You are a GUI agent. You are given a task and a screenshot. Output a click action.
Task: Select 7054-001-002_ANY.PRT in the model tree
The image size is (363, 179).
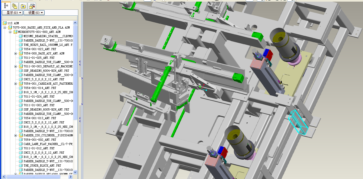point(40,140)
